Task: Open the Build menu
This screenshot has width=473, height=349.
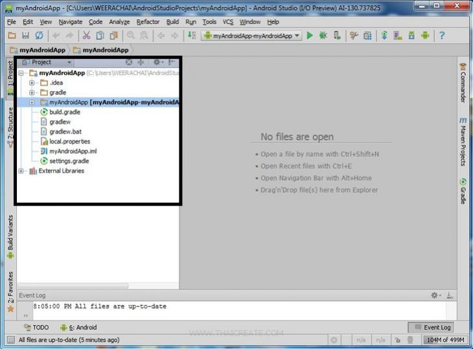Action: 172,22
